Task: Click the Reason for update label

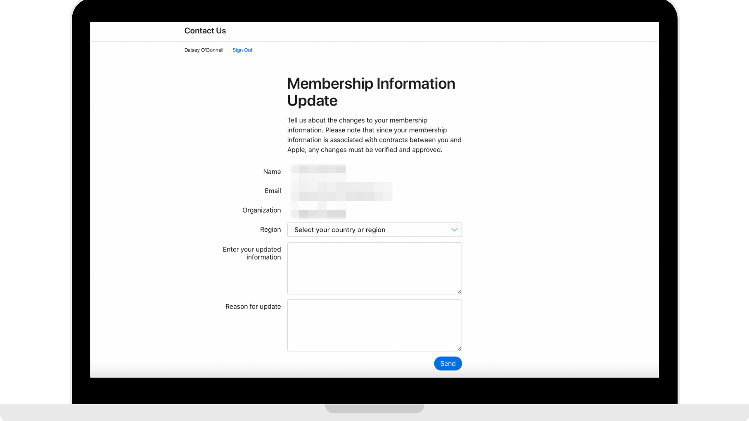Action: tap(253, 306)
